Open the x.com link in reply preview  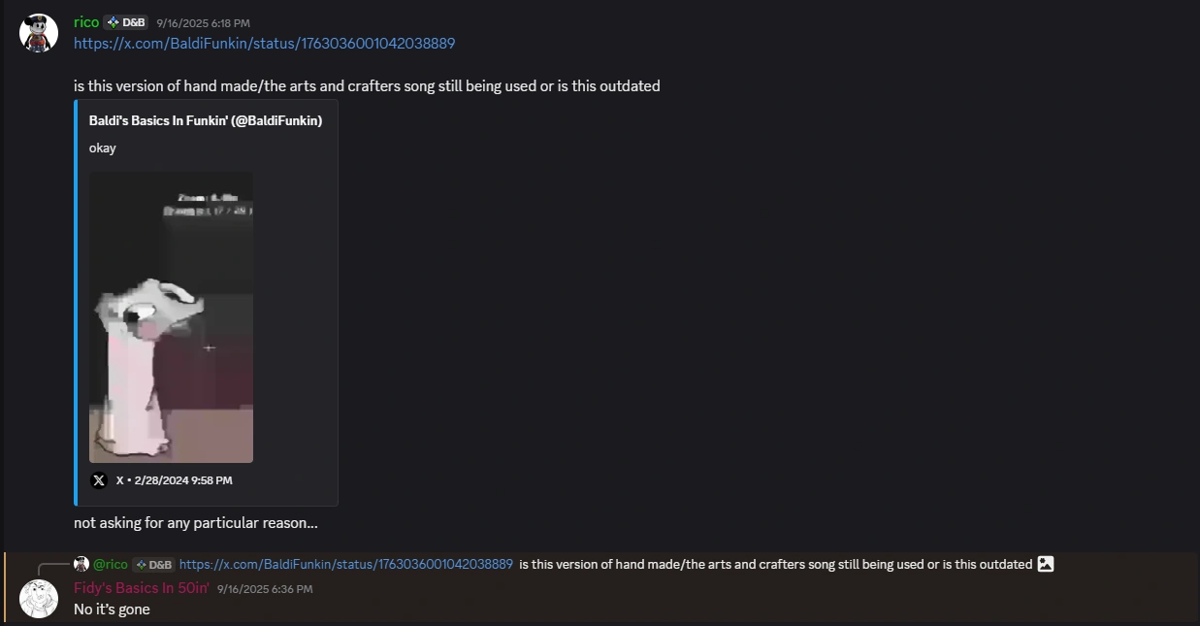click(346, 564)
